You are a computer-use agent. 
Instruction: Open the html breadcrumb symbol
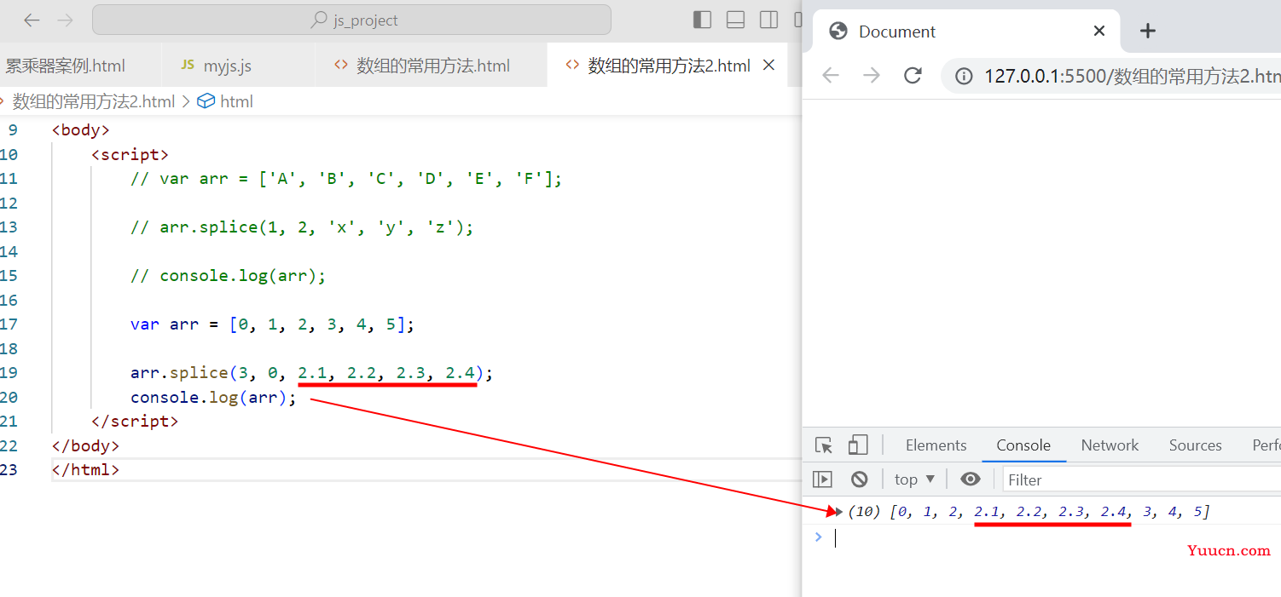[x=236, y=101]
